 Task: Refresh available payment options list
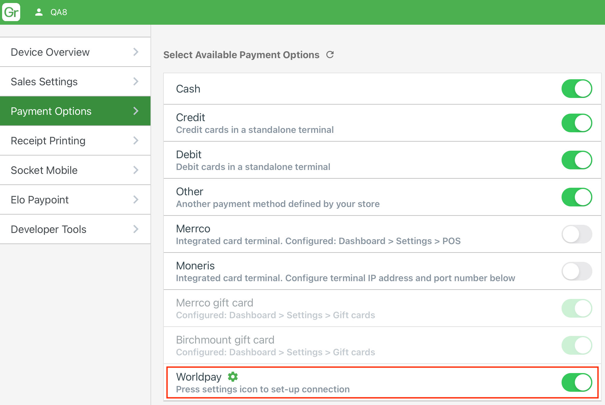click(330, 55)
